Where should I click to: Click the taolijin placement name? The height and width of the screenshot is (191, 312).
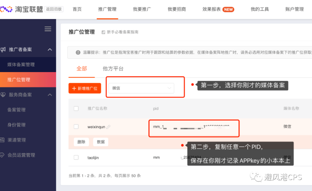pyautogui.click(x=93, y=158)
